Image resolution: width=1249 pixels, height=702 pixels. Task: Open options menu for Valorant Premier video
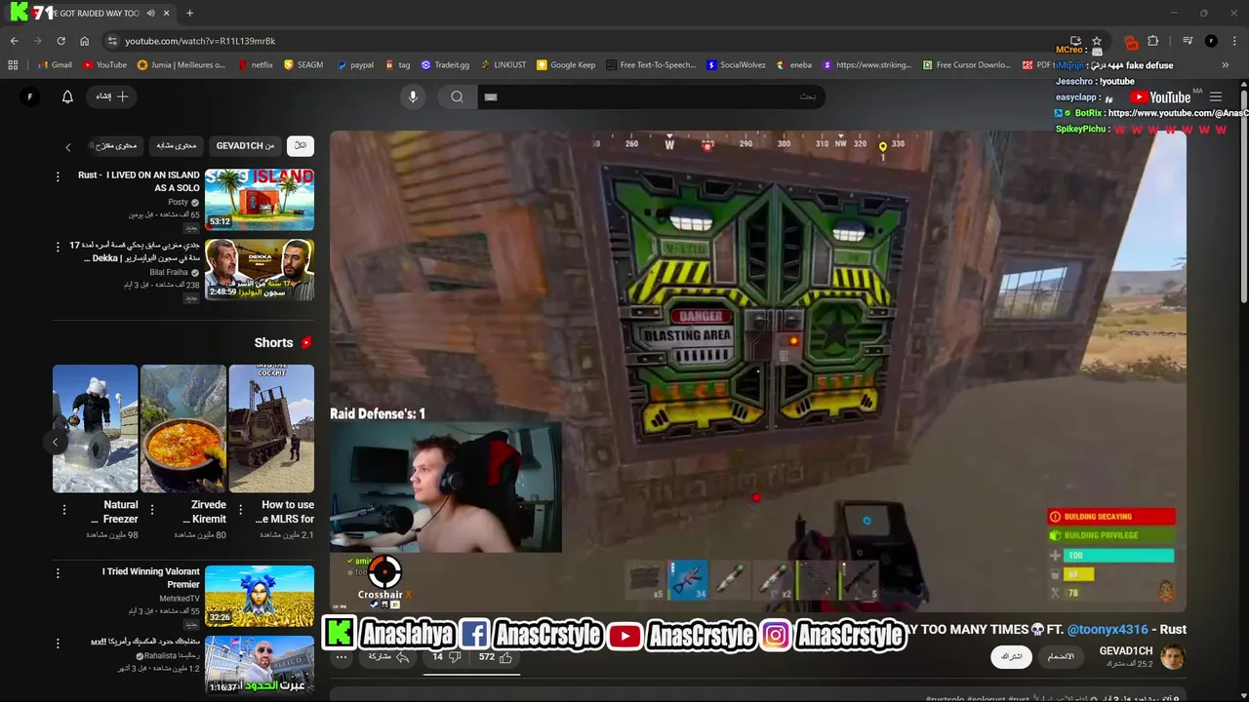pyautogui.click(x=58, y=573)
